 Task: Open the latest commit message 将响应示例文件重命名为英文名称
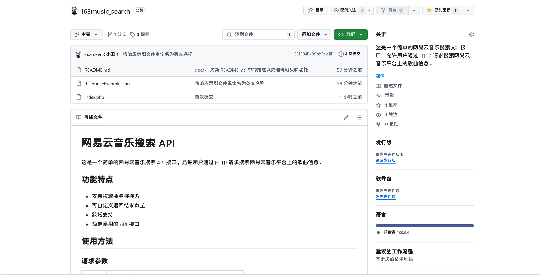click(x=158, y=54)
